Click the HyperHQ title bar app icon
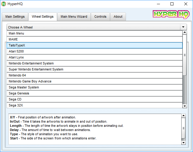Screen dimensions: 193x152 click(4, 4)
